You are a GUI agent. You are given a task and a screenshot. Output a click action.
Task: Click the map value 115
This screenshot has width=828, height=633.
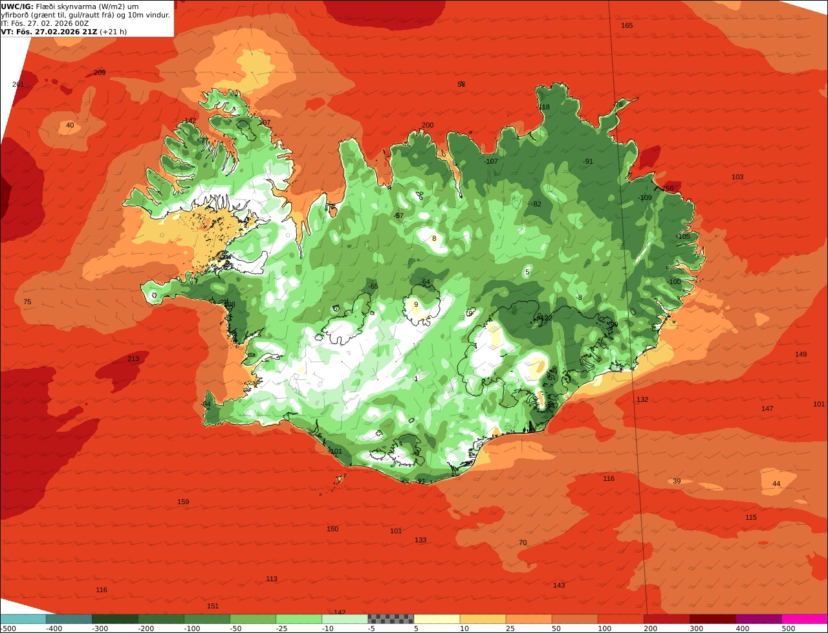pos(751,518)
